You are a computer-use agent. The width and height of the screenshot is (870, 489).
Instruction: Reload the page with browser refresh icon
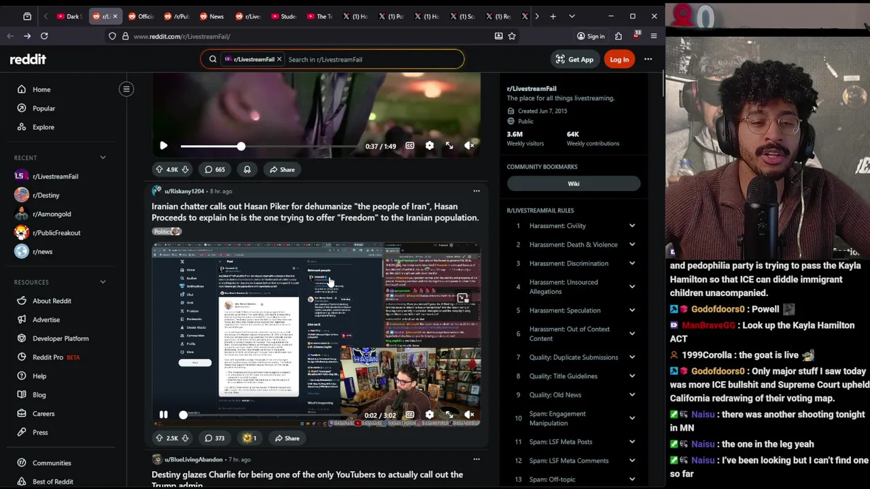coord(44,36)
